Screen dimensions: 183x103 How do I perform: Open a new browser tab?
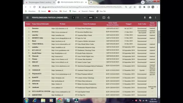pos(91,2)
